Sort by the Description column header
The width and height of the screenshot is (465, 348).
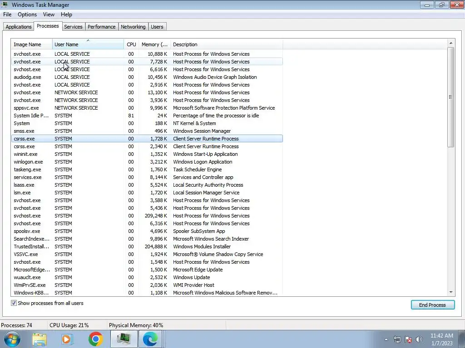227,44
